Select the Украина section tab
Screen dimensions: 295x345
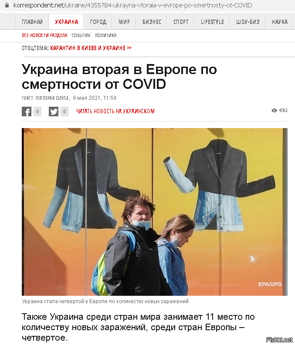(x=66, y=22)
